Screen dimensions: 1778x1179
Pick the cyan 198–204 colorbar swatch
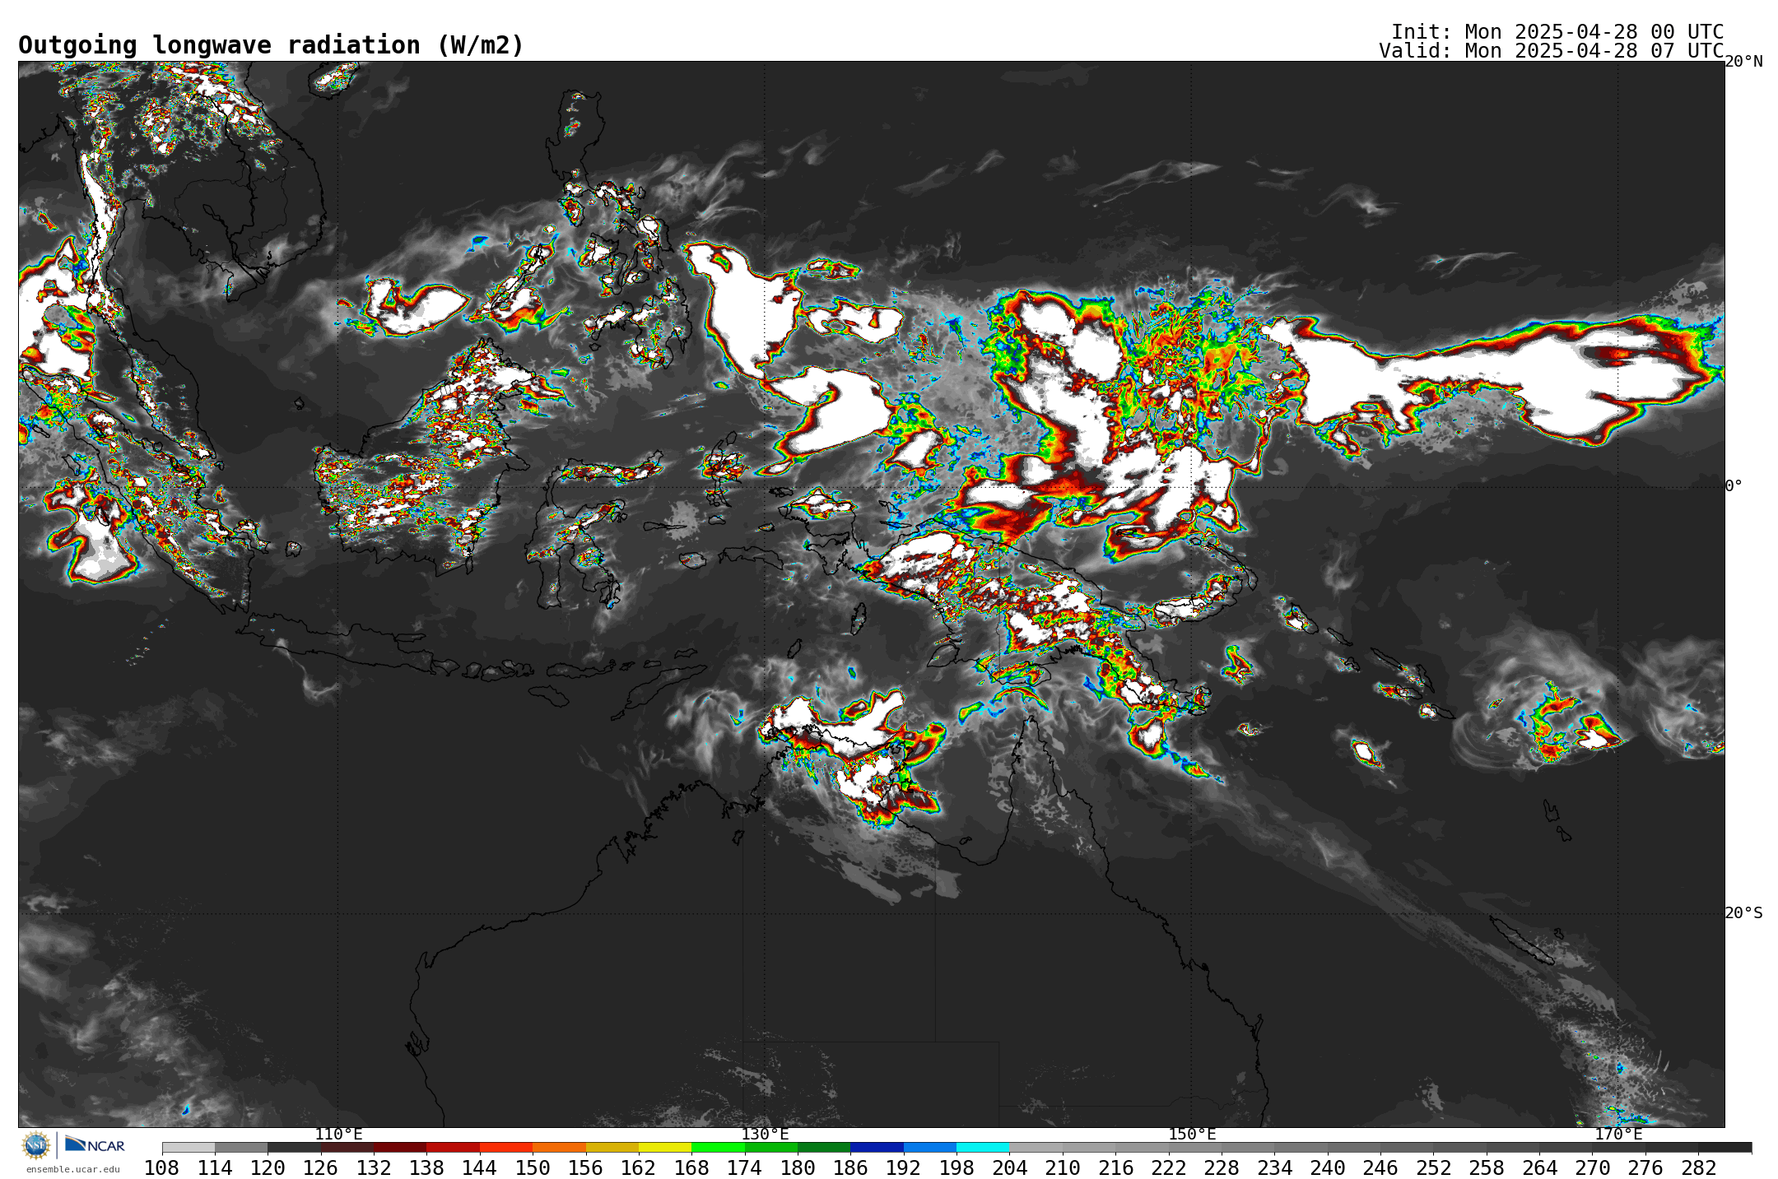click(983, 1148)
